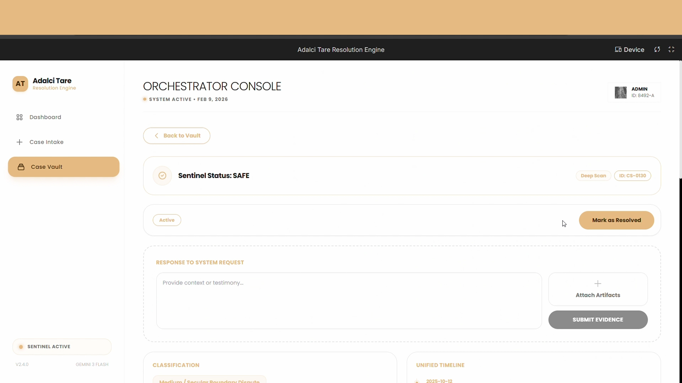Viewport: 682px width, 383px height.
Task: Click the ID: CS-0130 badge
Action: 632,176
